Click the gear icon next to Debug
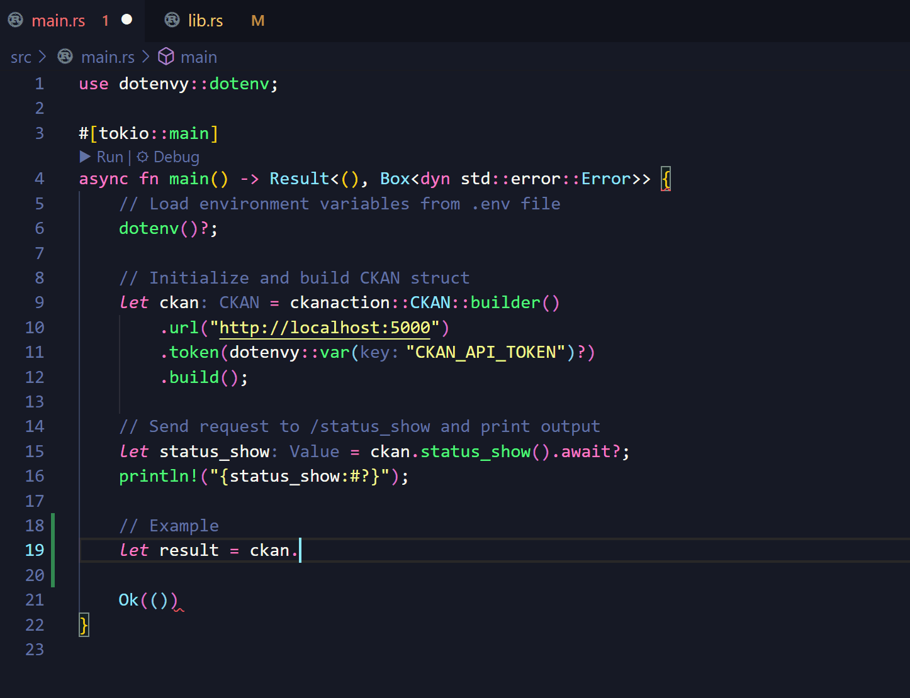The height and width of the screenshot is (698, 910). [143, 157]
